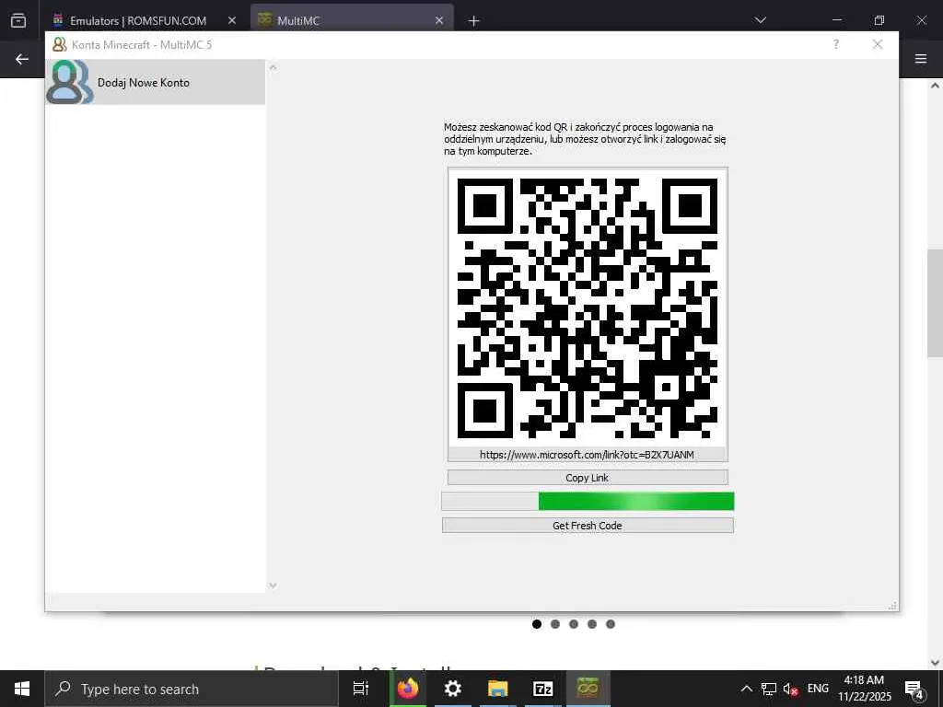Click the page scrollbar down arrow
943x707 pixels.
pyautogui.click(x=935, y=662)
